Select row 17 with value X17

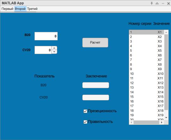pyautogui.click(x=147, y=106)
